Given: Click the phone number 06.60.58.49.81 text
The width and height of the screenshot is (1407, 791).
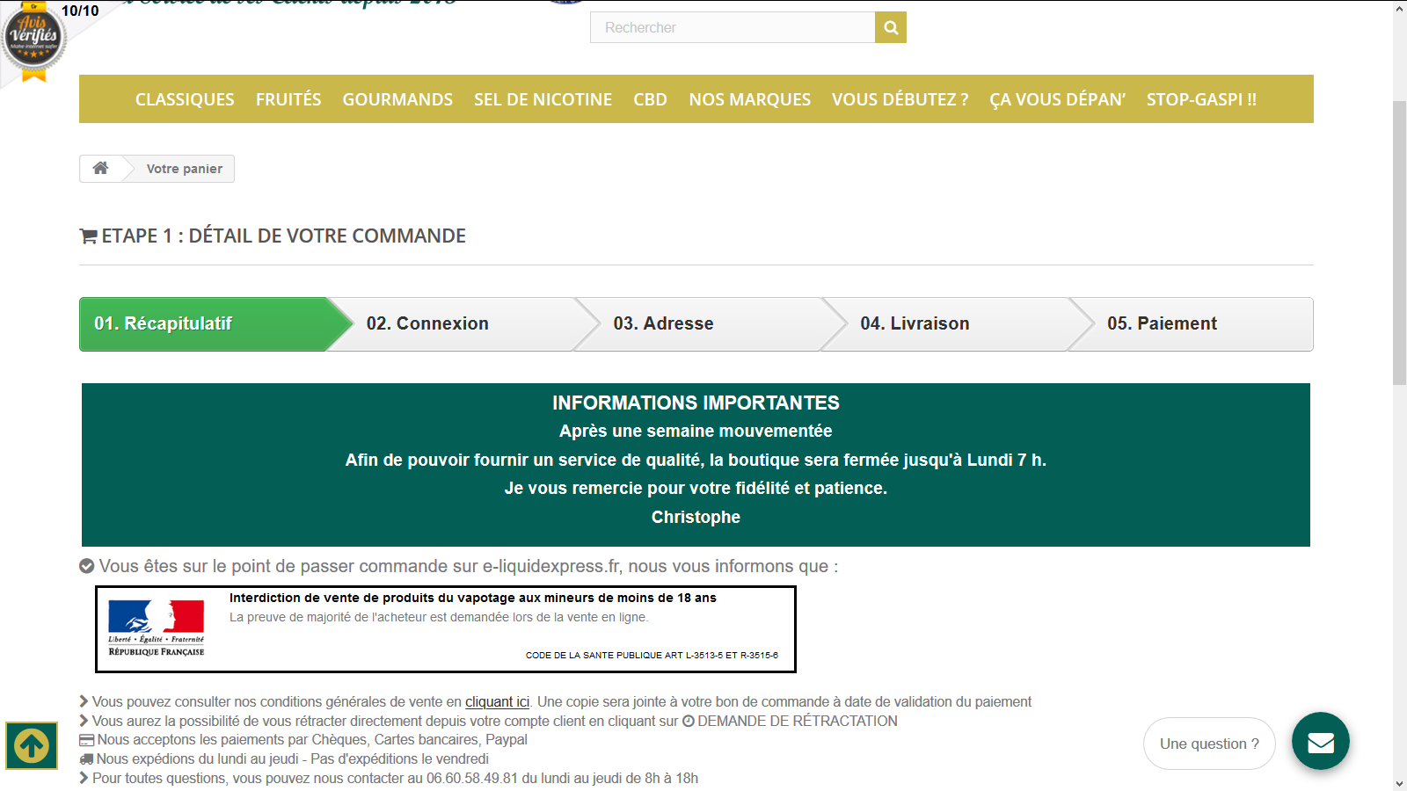Looking at the screenshot, I should point(472,779).
